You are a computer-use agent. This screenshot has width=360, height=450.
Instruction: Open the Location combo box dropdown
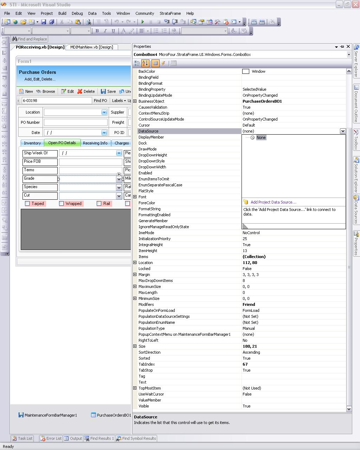[104, 112]
